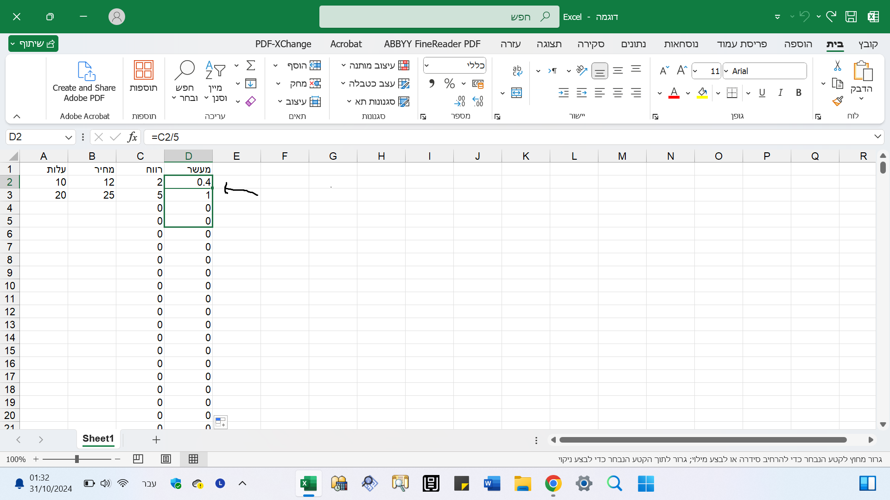This screenshot has height=500, width=890.
Task: Switch to Page Layout view
Action: click(166, 459)
